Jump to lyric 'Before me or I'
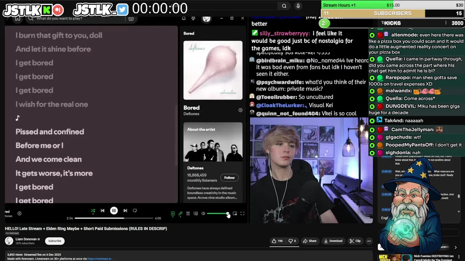 point(39,145)
